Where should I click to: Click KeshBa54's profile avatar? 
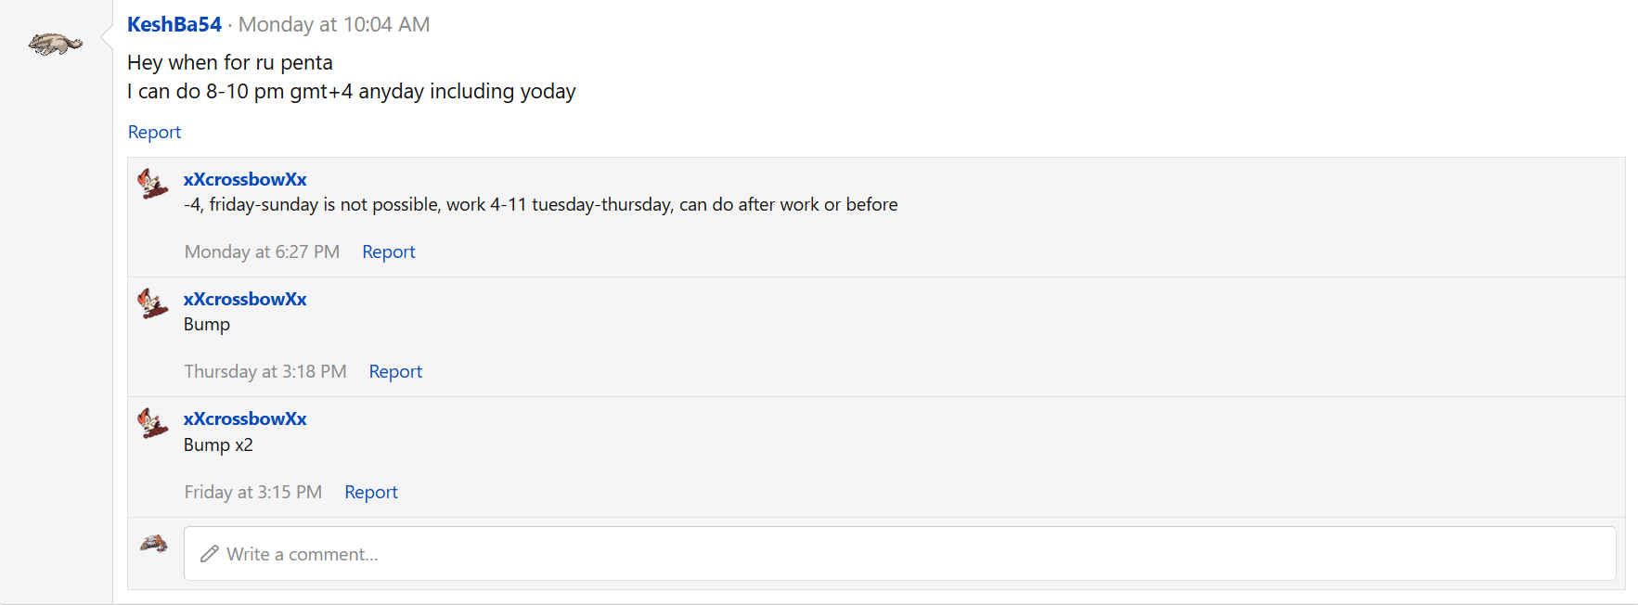56,44
